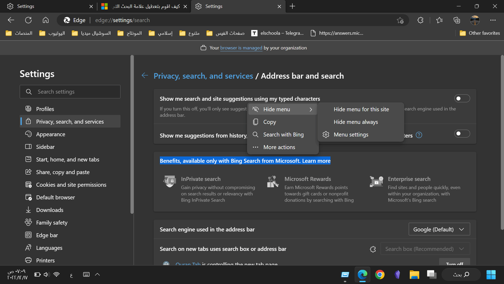Open the Settings and more ellipsis icon
The width and height of the screenshot is (504, 284).
[x=493, y=20]
